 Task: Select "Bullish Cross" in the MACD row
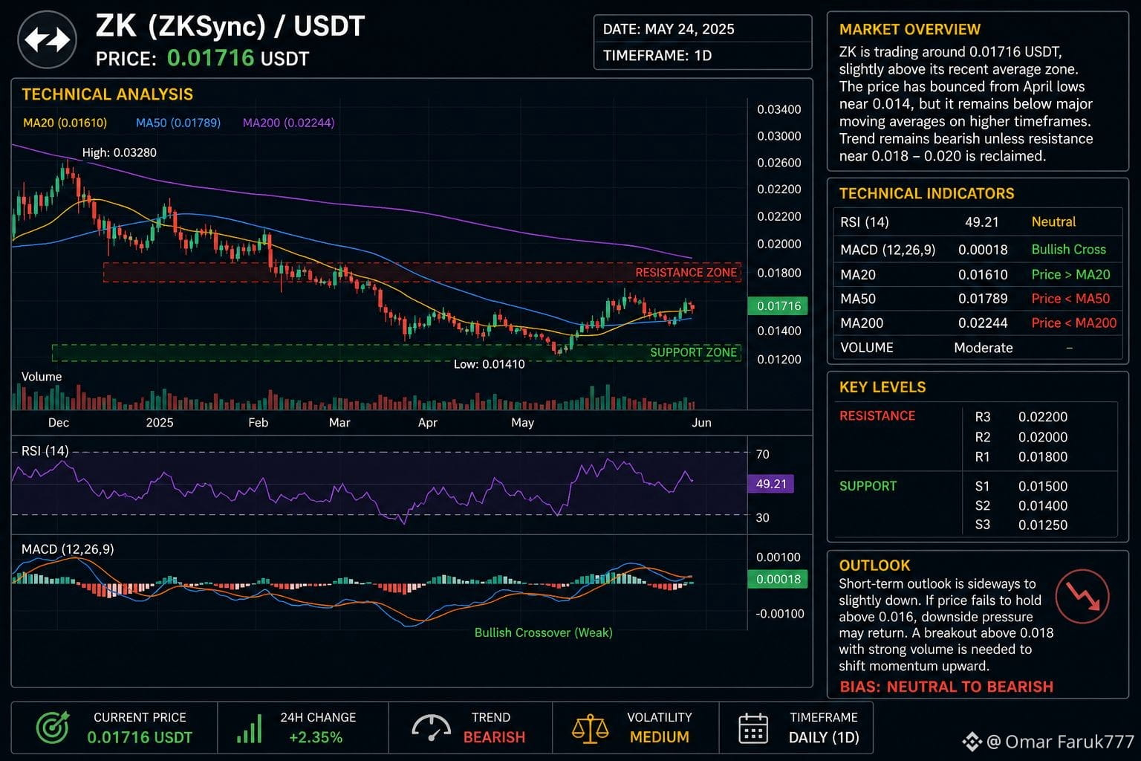(x=1069, y=250)
